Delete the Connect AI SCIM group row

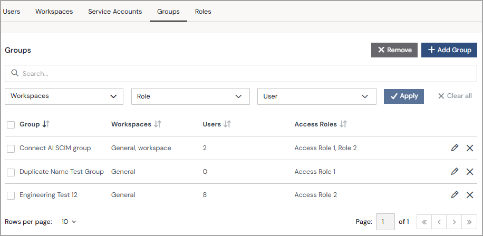[470, 148]
